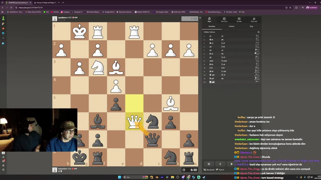Open a new browser tab with plus button
Viewport: 321px width, 180px height.
[x=63, y=2]
